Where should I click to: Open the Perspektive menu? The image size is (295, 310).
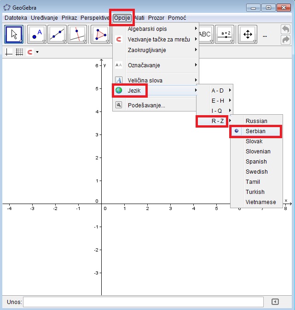[95, 18]
